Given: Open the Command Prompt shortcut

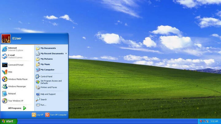Looking at the screenshot, I should pos(15,65).
